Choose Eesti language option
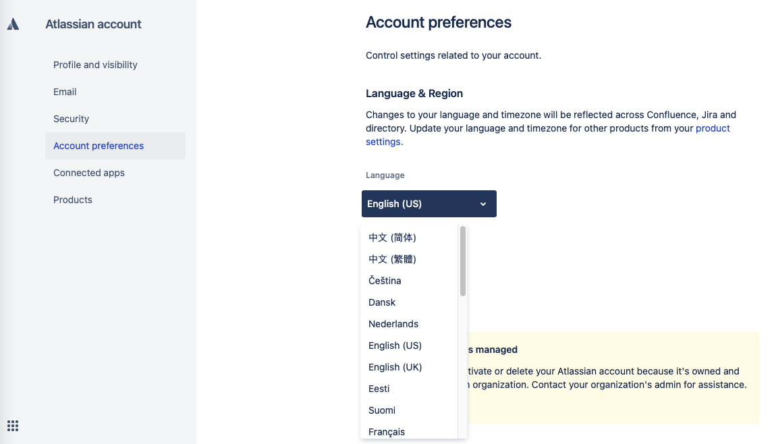 (x=379, y=389)
